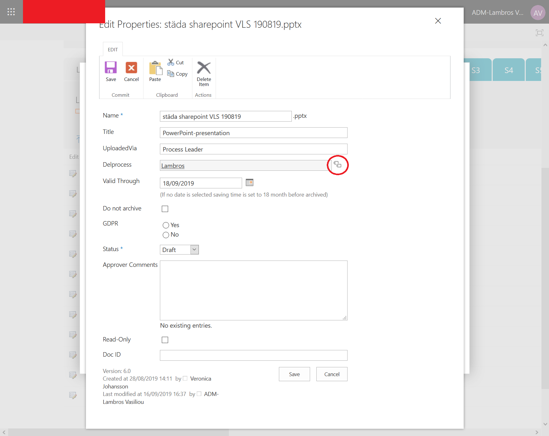Select Yes for GDPR
549x436 pixels.
tap(166, 225)
